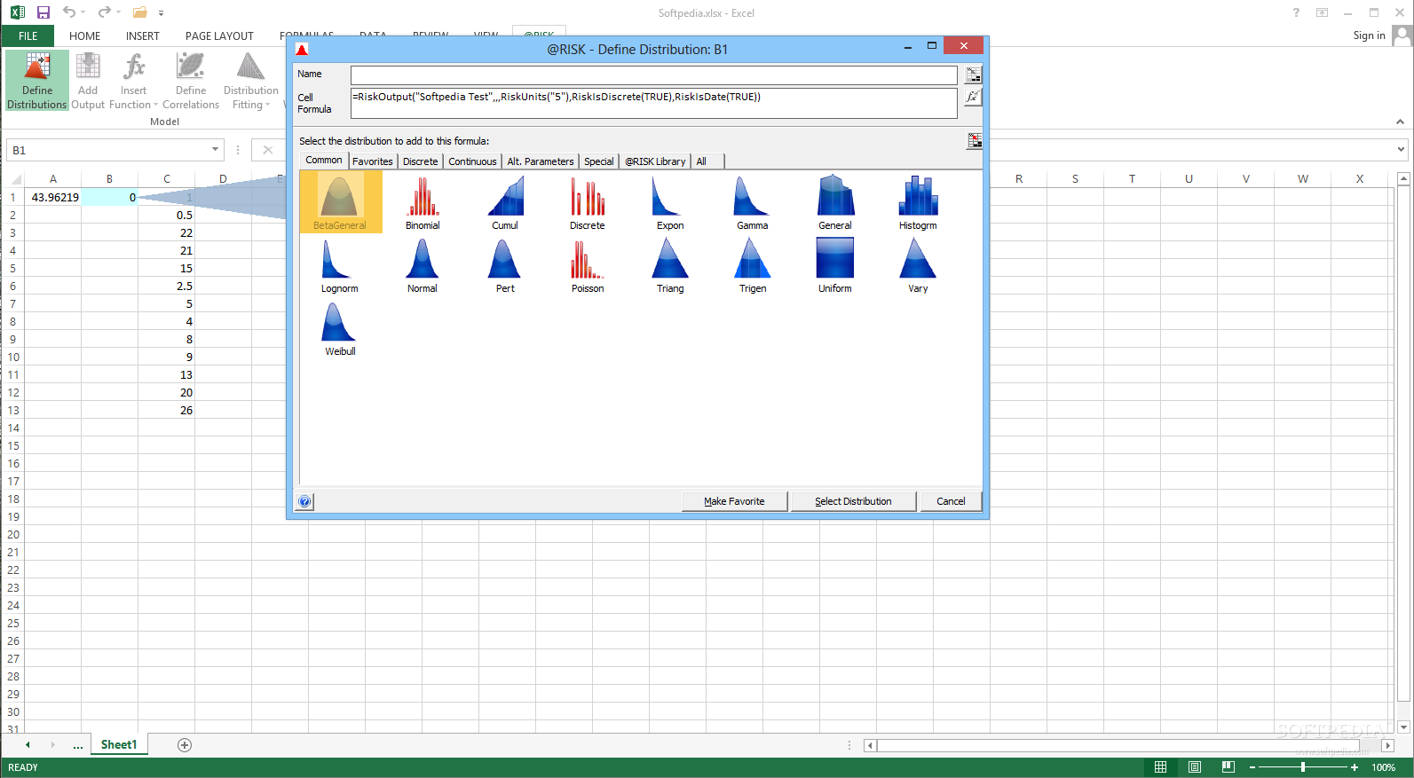Click the distribution palette icon at dialog right

pos(975,140)
